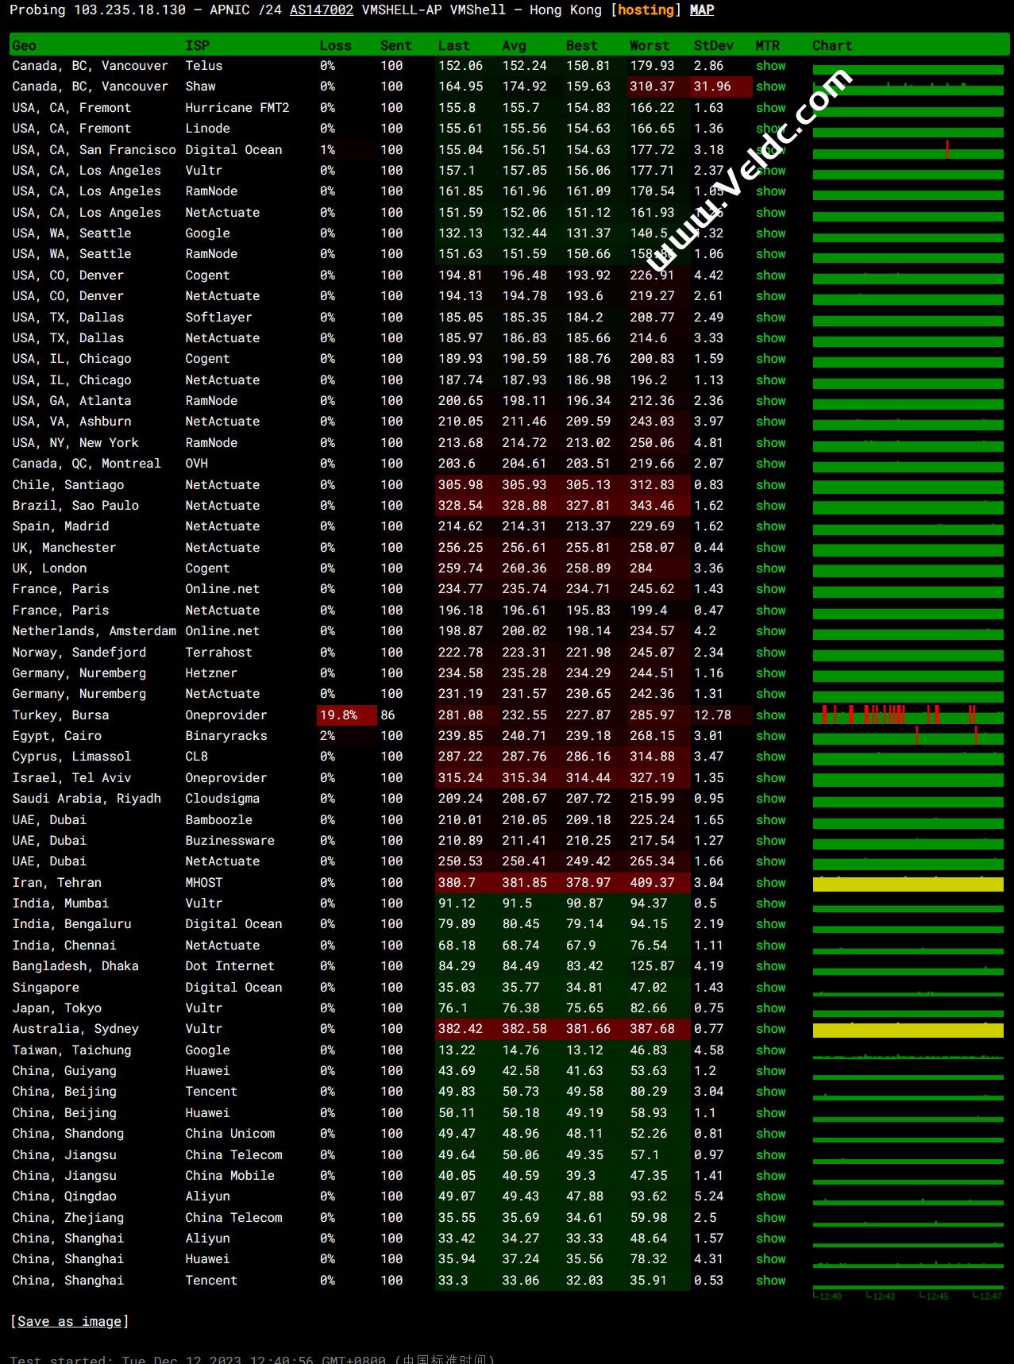
Task: Show MTR for Brazil Sao Paulo NetActuate
Action: (x=770, y=506)
